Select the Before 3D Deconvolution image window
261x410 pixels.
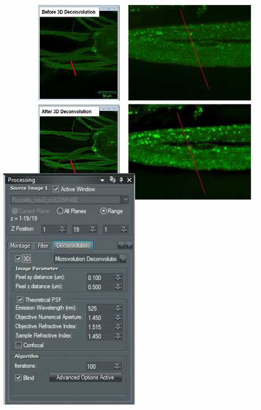tap(79, 53)
